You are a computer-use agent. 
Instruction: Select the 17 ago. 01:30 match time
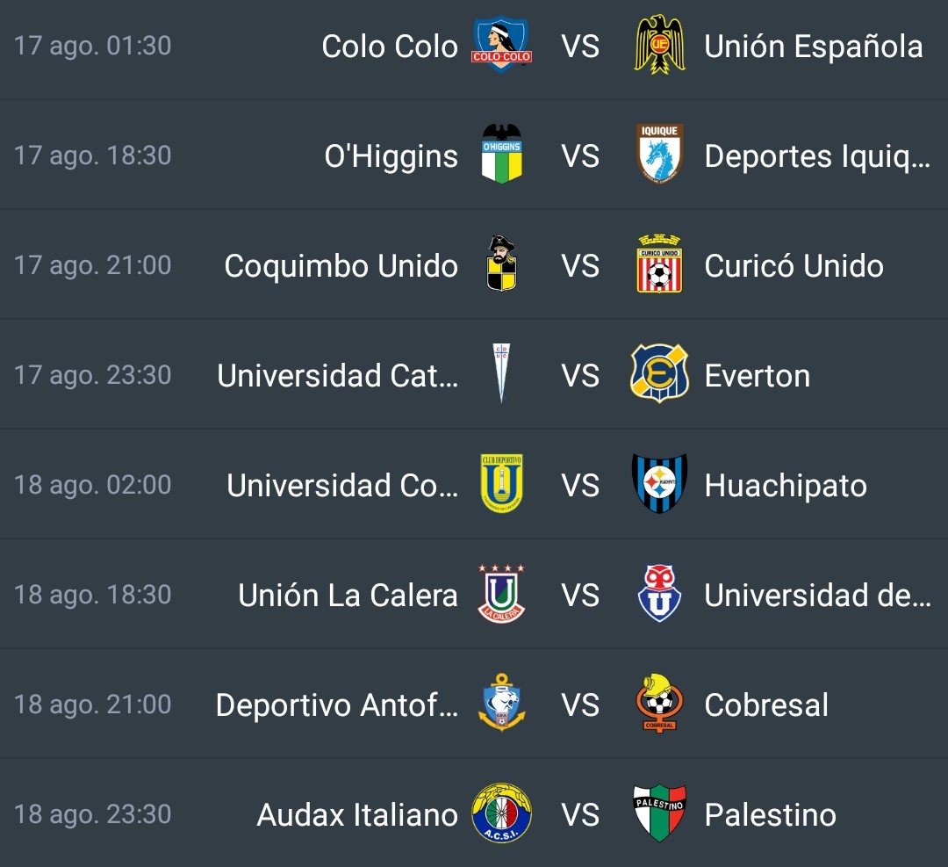tap(92, 46)
